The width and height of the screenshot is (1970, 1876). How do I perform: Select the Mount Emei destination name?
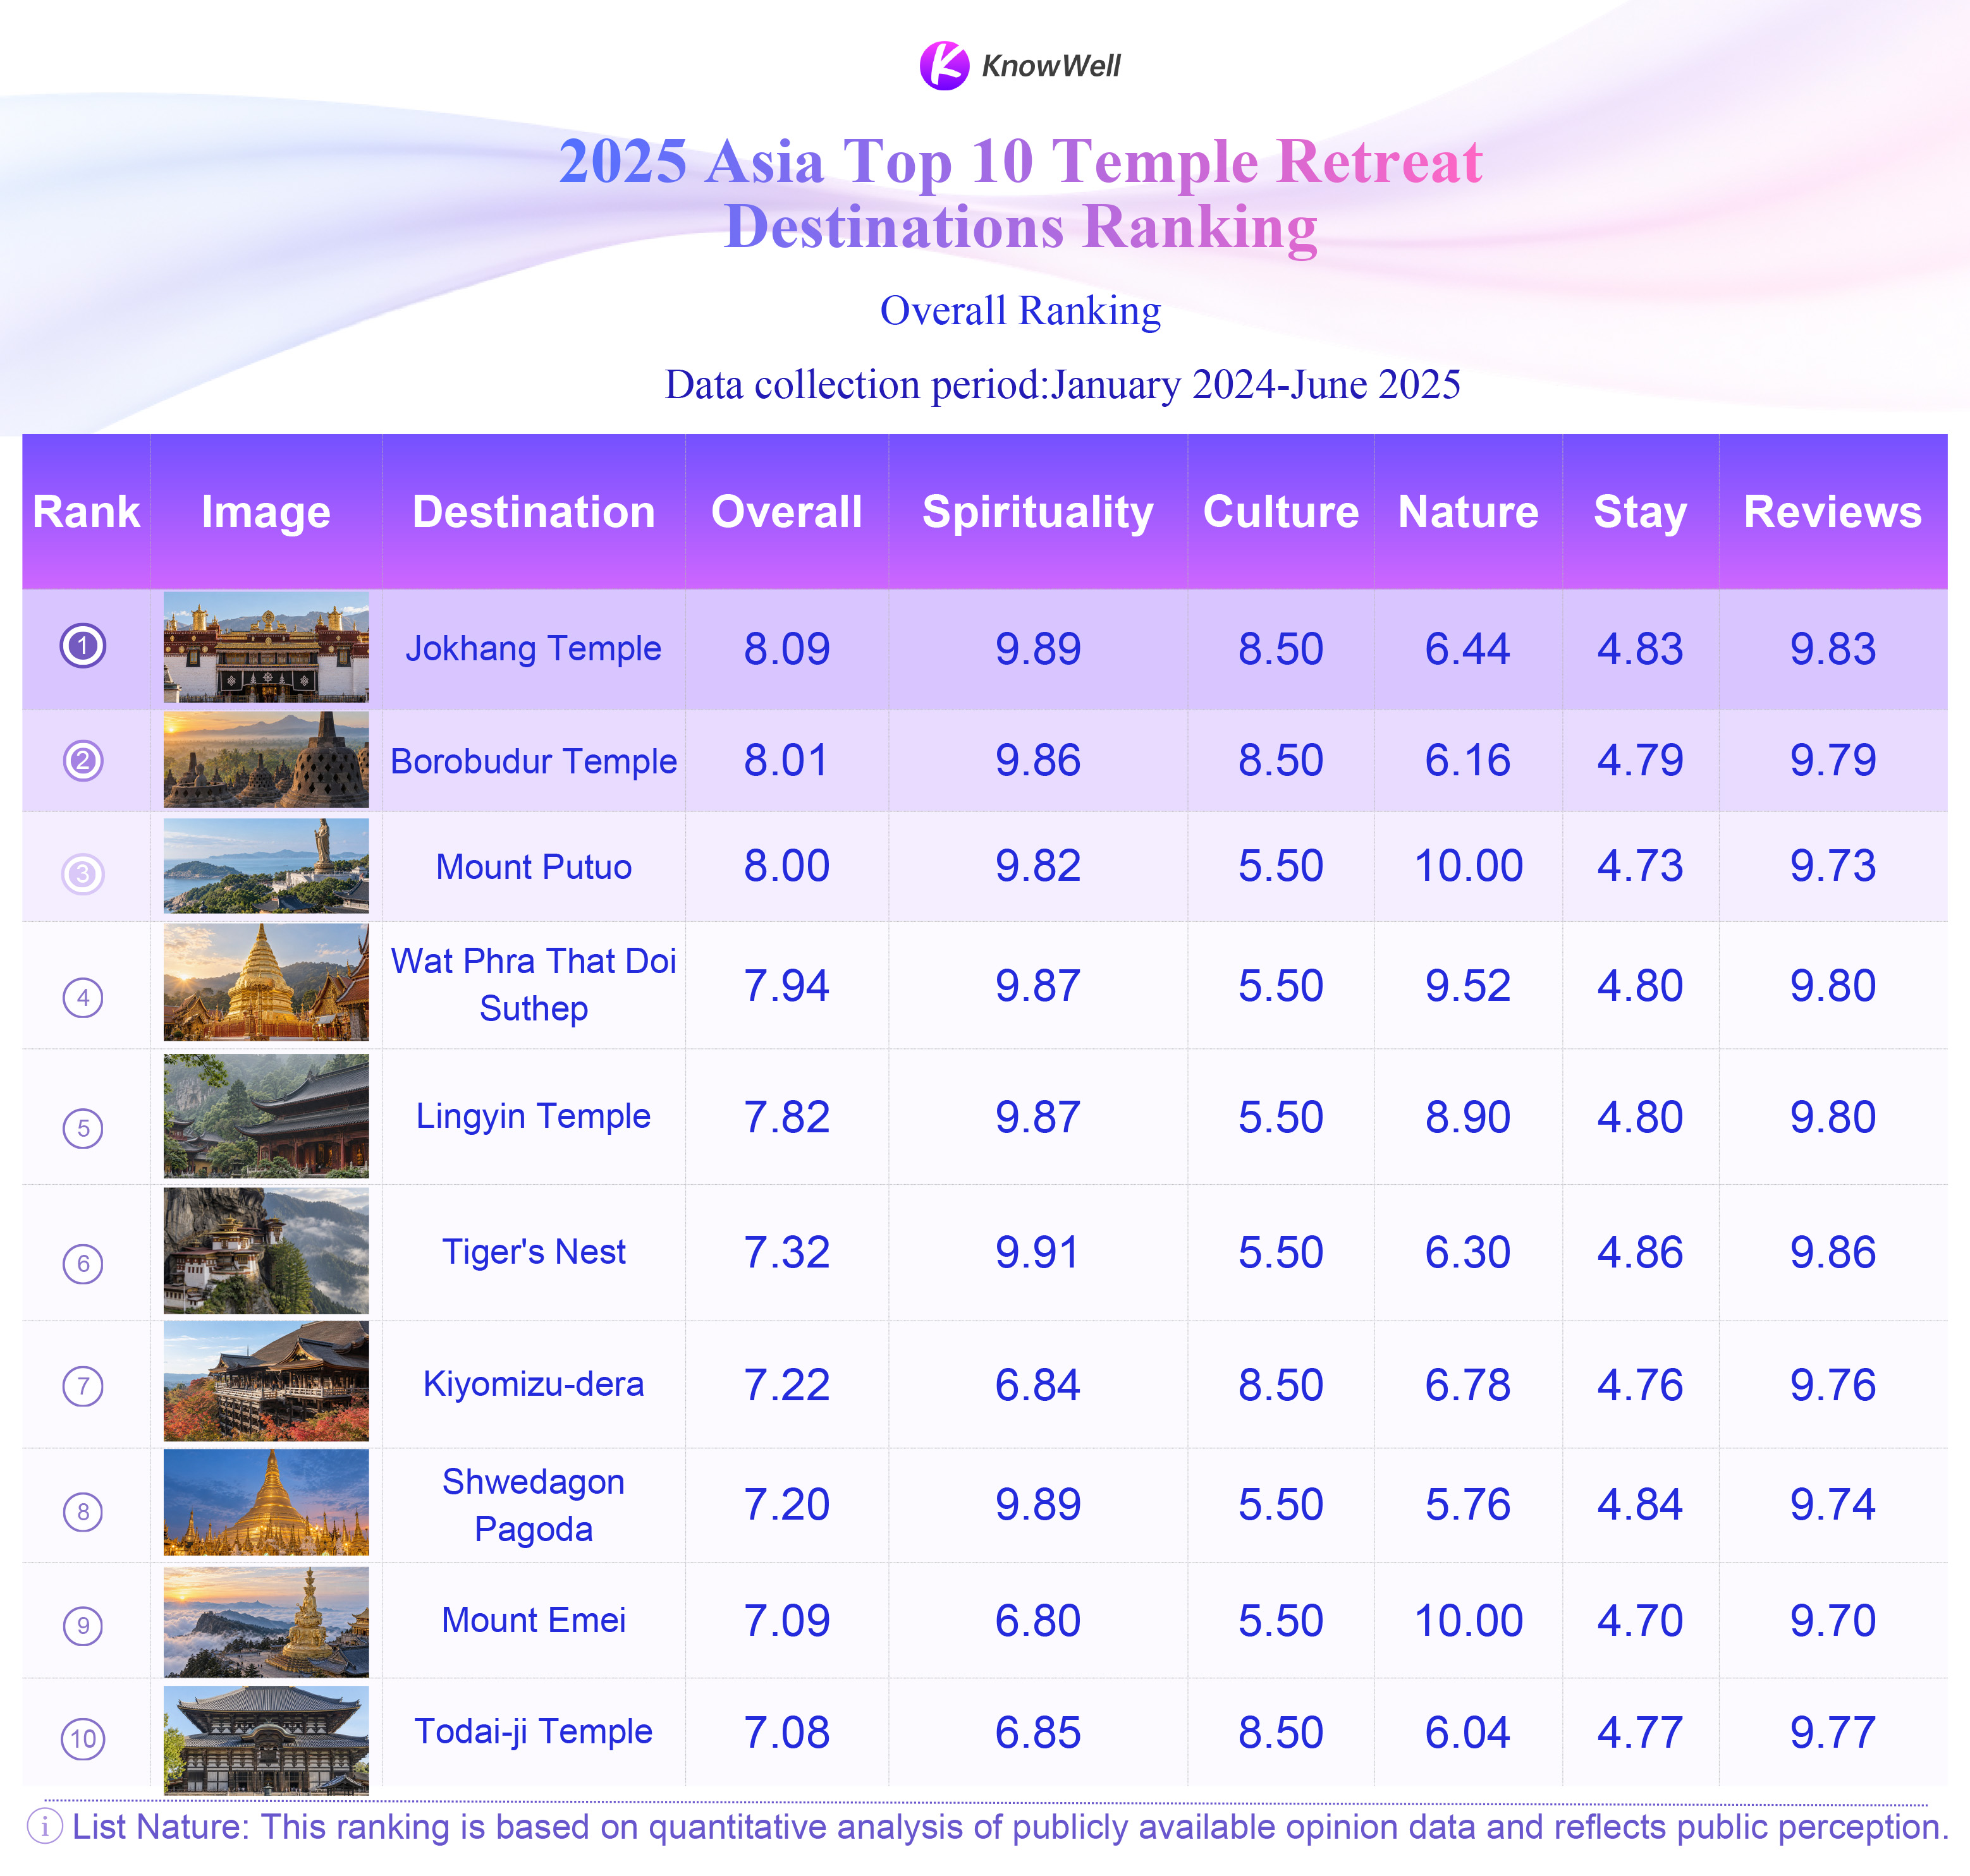point(533,1620)
